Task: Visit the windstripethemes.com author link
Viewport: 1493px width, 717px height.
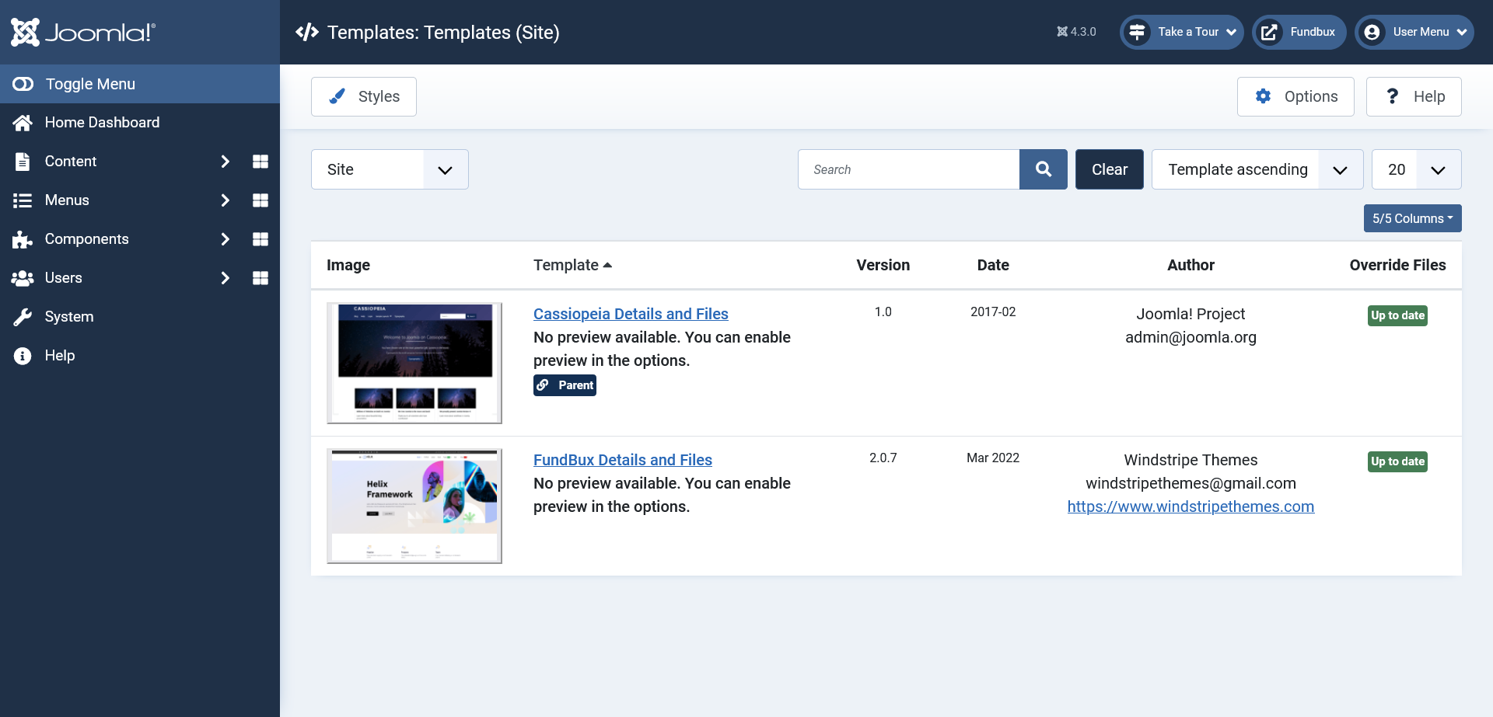Action: [1191, 506]
